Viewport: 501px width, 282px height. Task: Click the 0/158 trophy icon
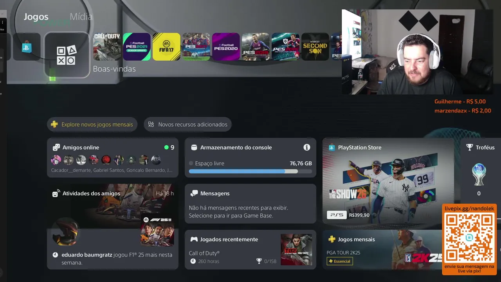point(259,261)
